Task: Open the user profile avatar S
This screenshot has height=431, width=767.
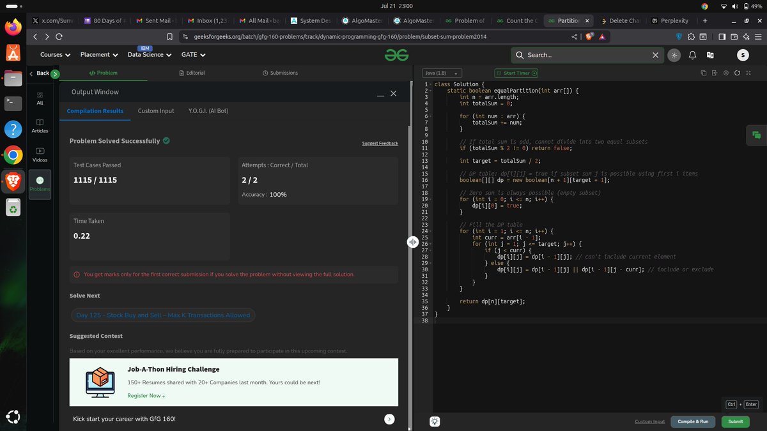Action: click(742, 55)
